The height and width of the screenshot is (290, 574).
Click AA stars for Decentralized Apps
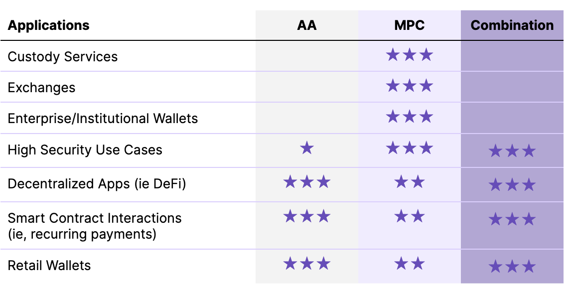(307, 182)
